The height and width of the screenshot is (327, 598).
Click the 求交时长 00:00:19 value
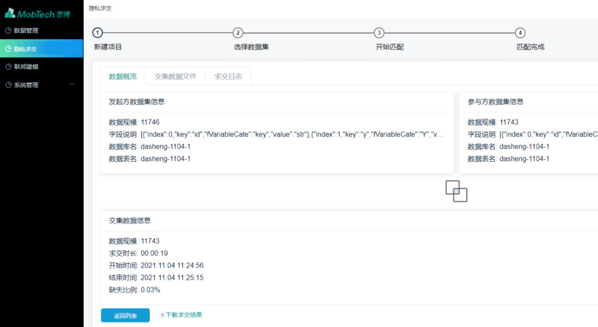tap(154, 253)
